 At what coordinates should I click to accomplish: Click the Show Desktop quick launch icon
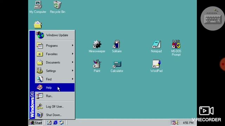coord(49,122)
